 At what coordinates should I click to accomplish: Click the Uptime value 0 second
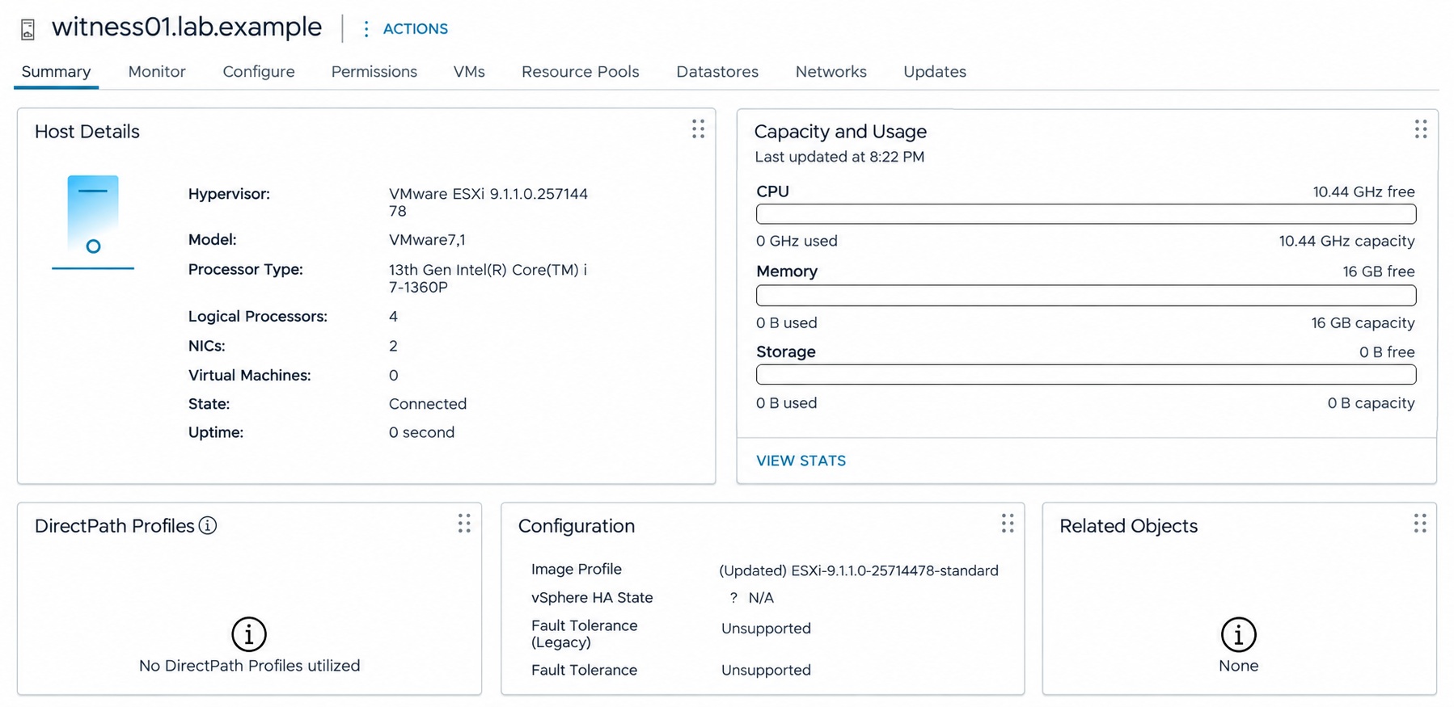pyautogui.click(x=421, y=432)
